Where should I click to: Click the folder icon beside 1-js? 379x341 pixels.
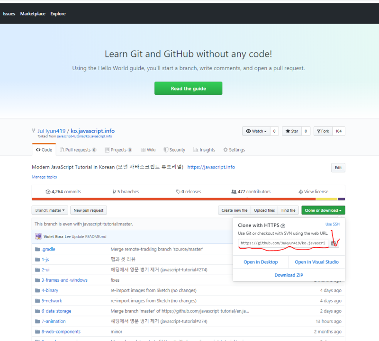(x=37, y=259)
